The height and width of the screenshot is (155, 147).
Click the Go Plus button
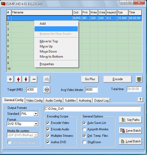pyautogui.click(x=90, y=79)
